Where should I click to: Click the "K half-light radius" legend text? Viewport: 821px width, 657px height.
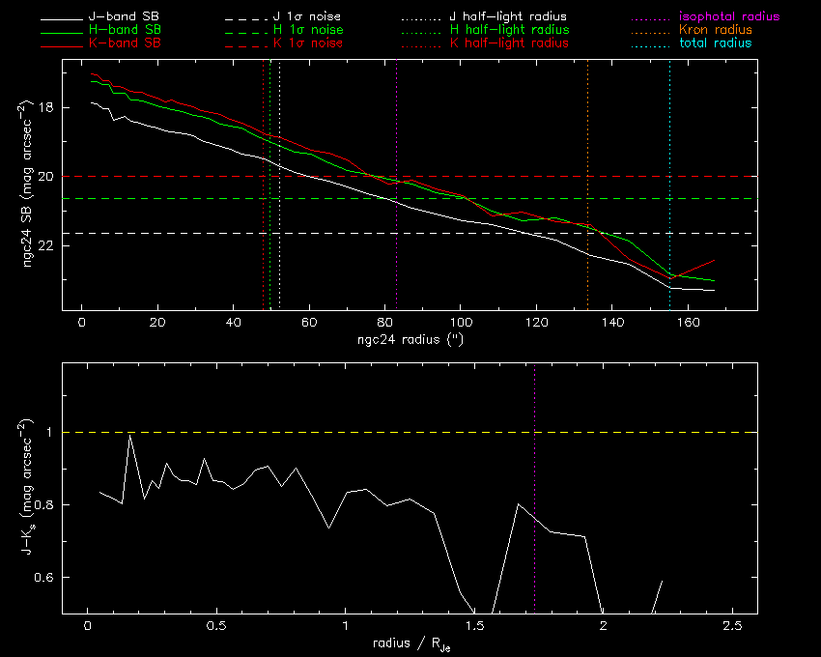[508, 43]
